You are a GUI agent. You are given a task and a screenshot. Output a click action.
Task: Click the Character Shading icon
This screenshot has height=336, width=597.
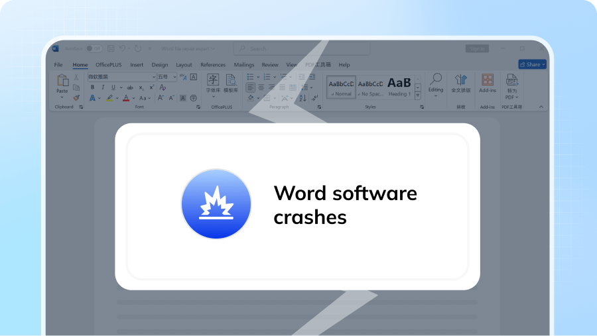pos(183,98)
